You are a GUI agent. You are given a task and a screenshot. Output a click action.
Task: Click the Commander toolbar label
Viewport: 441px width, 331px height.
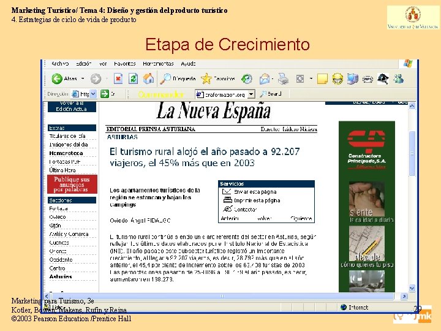click(161, 94)
